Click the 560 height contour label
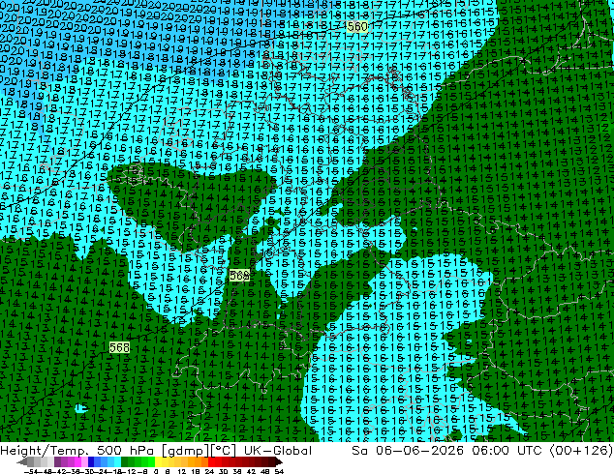Screen dimensions: 614x474 [x=357, y=26]
